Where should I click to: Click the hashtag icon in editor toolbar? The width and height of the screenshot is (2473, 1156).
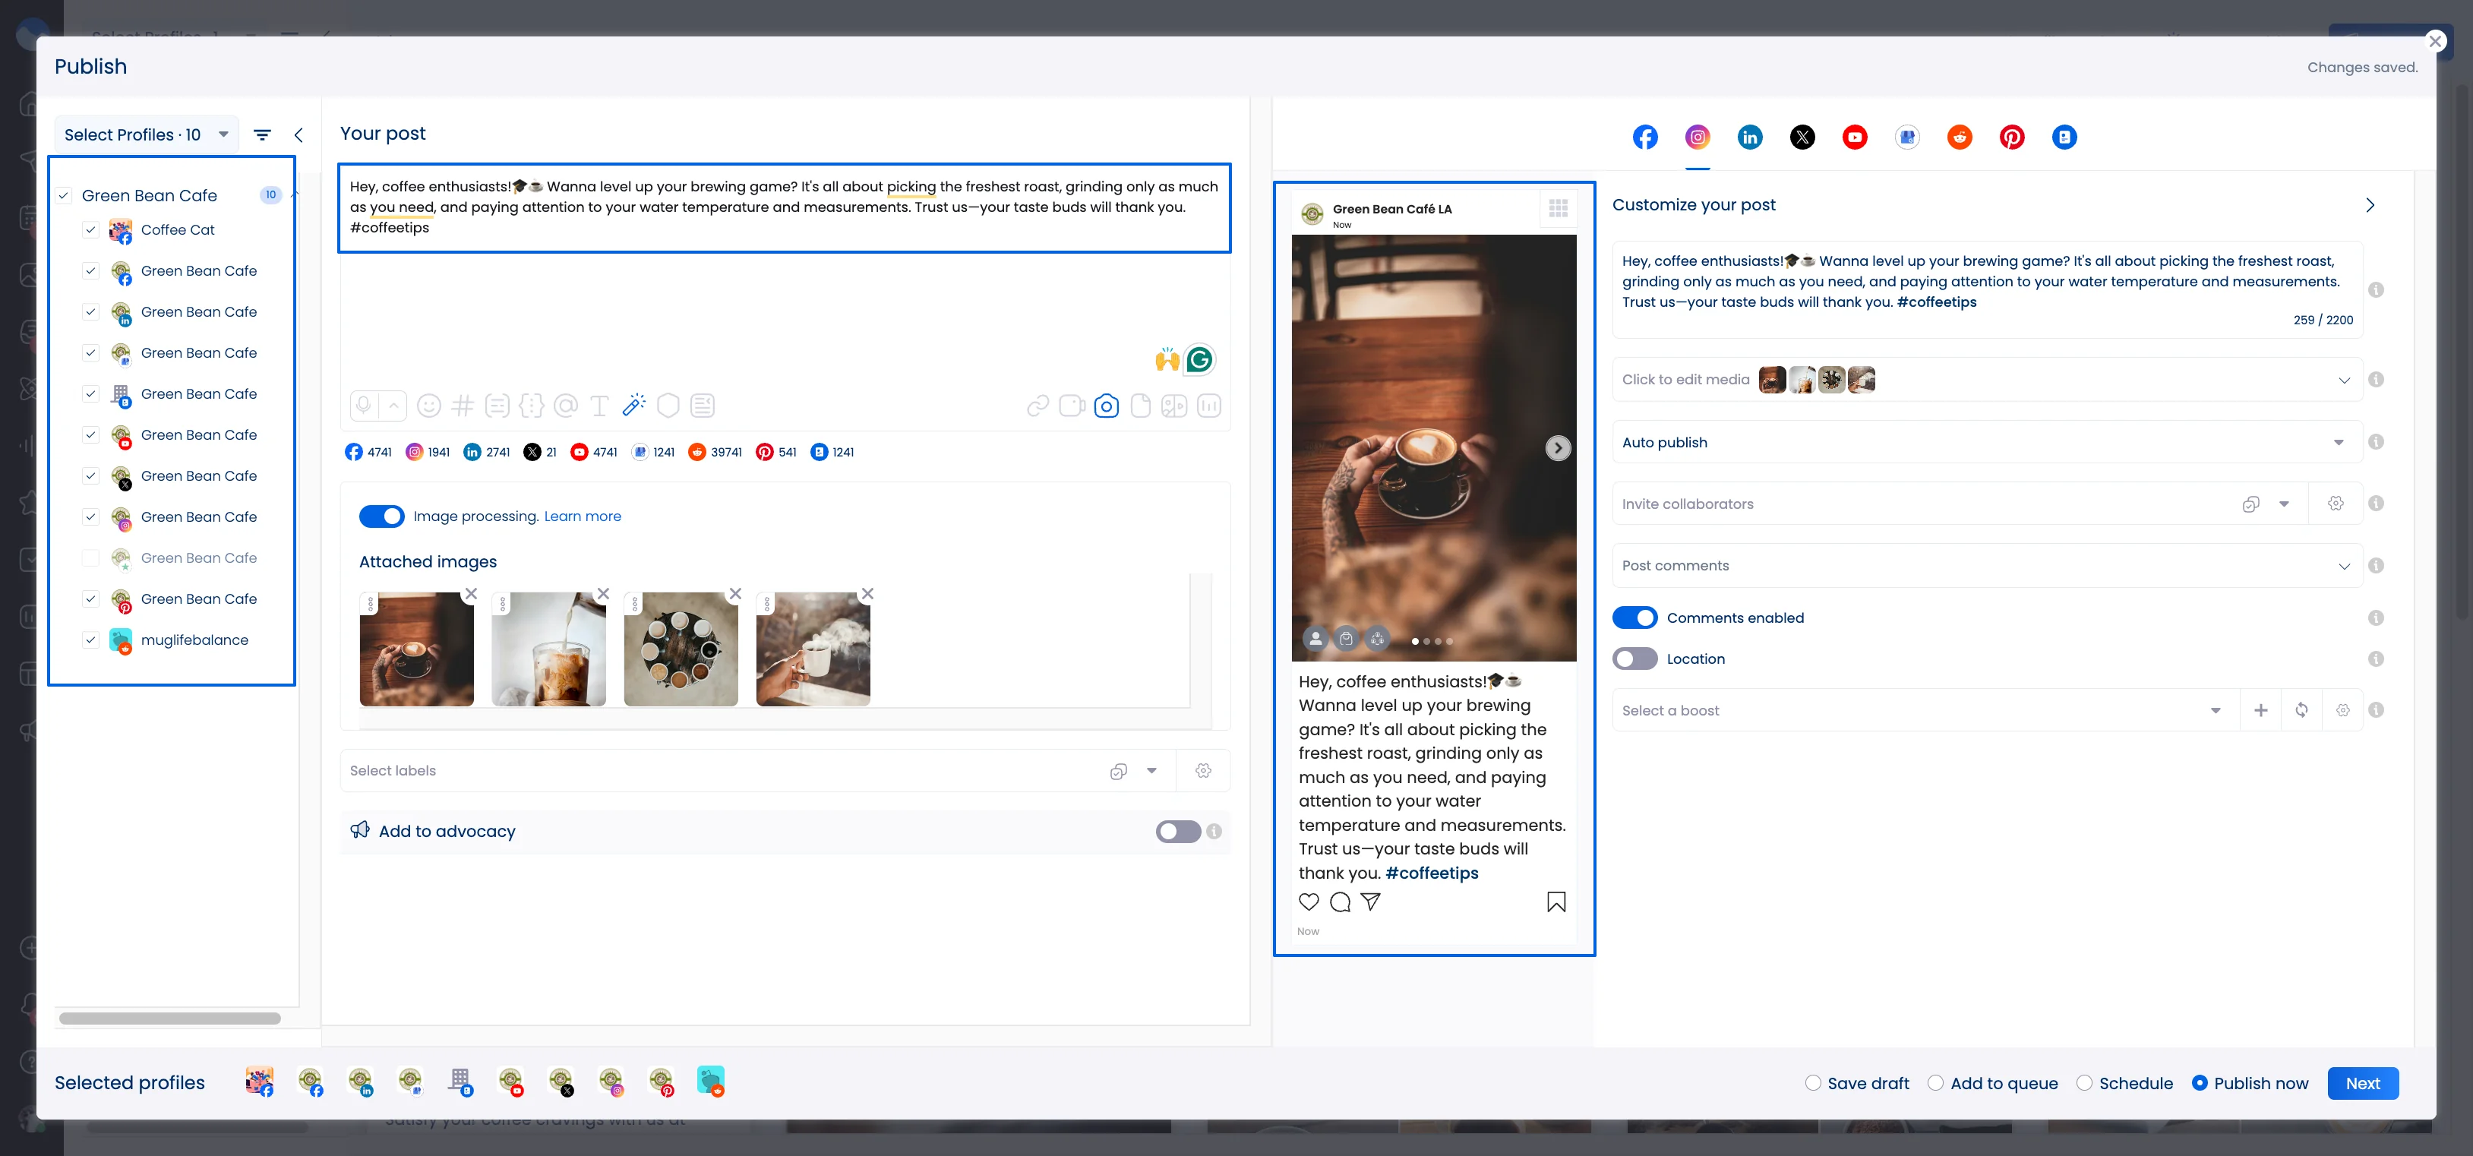(x=463, y=406)
